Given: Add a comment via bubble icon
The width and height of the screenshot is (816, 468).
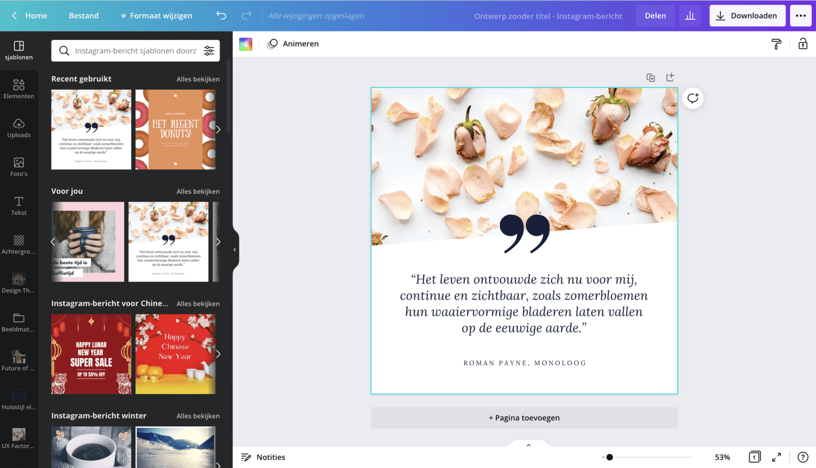Looking at the screenshot, I should (693, 98).
